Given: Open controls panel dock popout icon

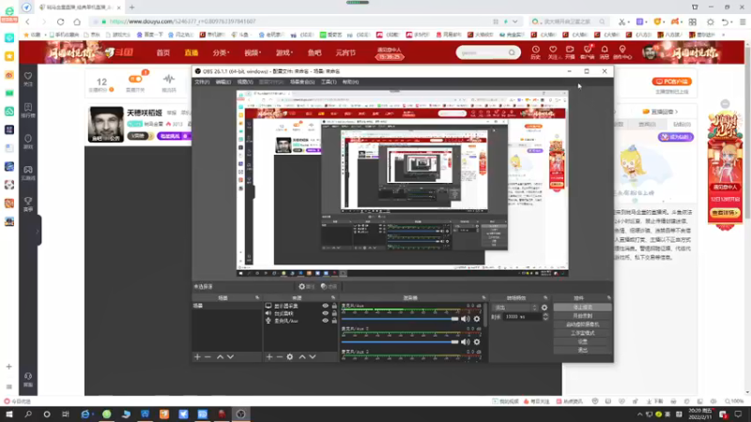Looking at the screenshot, I should pyautogui.click(x=608, y=298).
